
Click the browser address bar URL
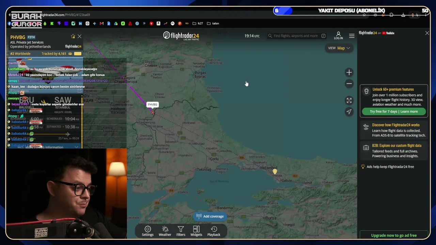(65, 15)
